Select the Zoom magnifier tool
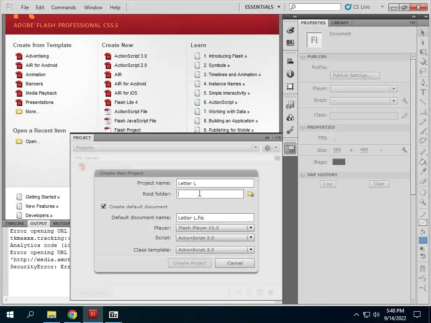Image resolution: width=431 pixels, height=323 pixels. 423,202
